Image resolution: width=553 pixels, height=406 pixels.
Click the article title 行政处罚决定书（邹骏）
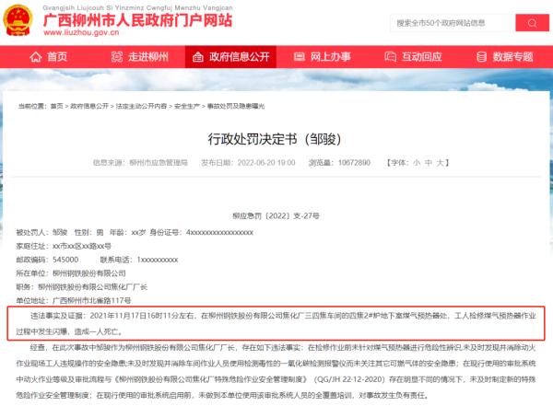[274, 139]
